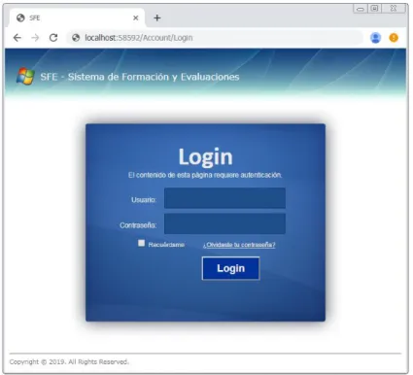
Task: Click into the Usuario input field
Action: point(224,198)
